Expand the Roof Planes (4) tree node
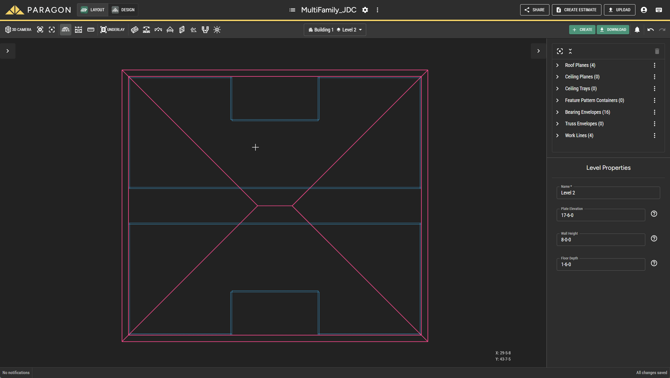Screen dimensions: 670x378 (558, 65)
